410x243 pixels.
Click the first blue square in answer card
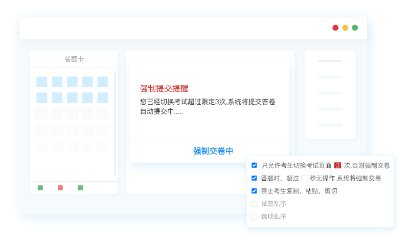pos(41,82)
